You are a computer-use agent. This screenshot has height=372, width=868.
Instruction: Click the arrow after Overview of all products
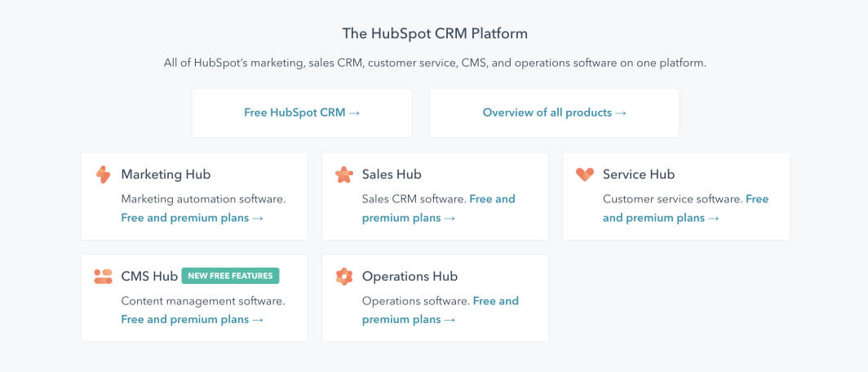pyautogui.click(x=621, y=113)
